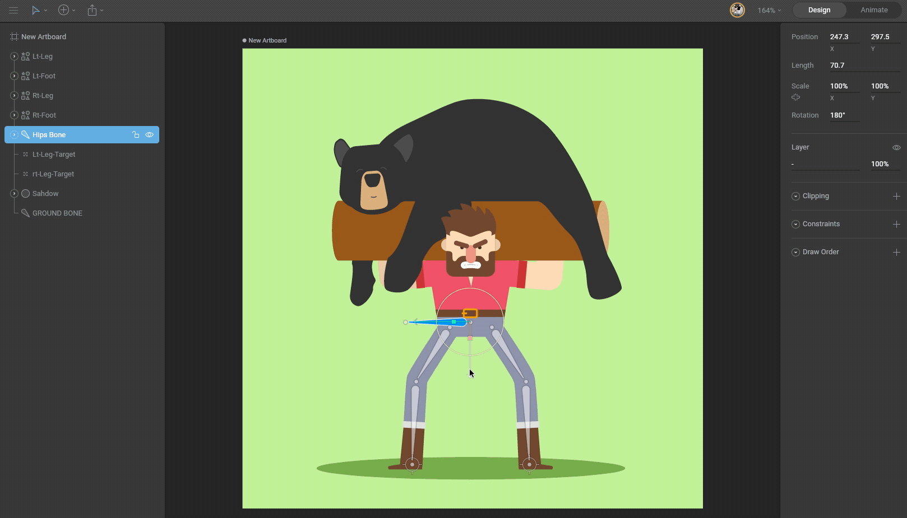The width and height of the screenshot is (907, 518).
Task: Select Lt-Leg-Target in hierarchy
Action: tap(54, 155)
